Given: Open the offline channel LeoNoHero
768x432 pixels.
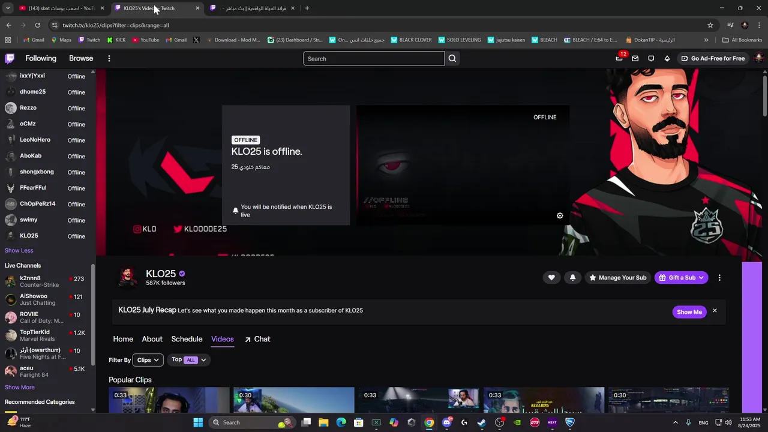Looking at the screenshot, I should tap(47, 140).
